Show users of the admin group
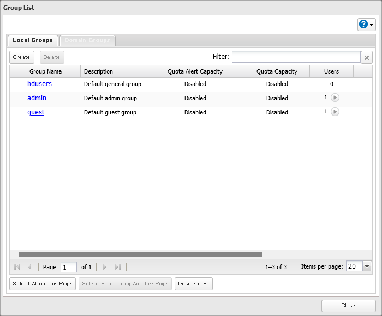Screen dimensions: 382x316 [335, 98]
